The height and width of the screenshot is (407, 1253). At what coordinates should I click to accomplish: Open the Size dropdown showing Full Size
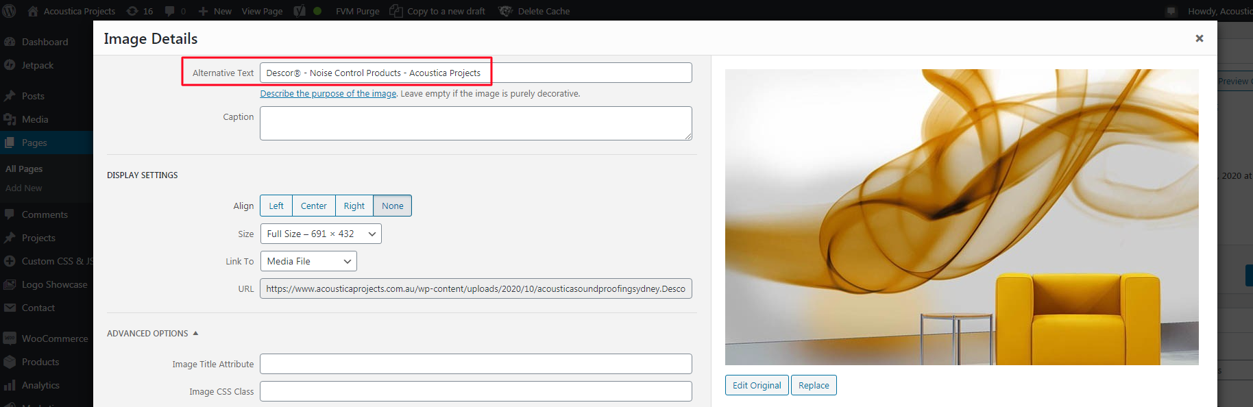(x=320, y=234)
